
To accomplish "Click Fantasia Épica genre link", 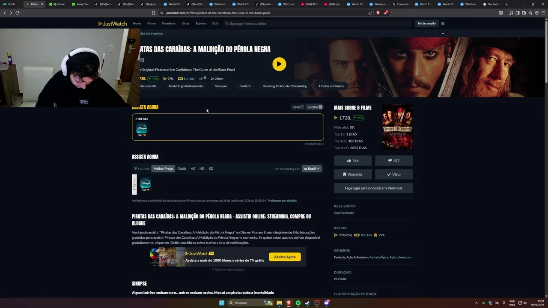I will pos(378,258).
